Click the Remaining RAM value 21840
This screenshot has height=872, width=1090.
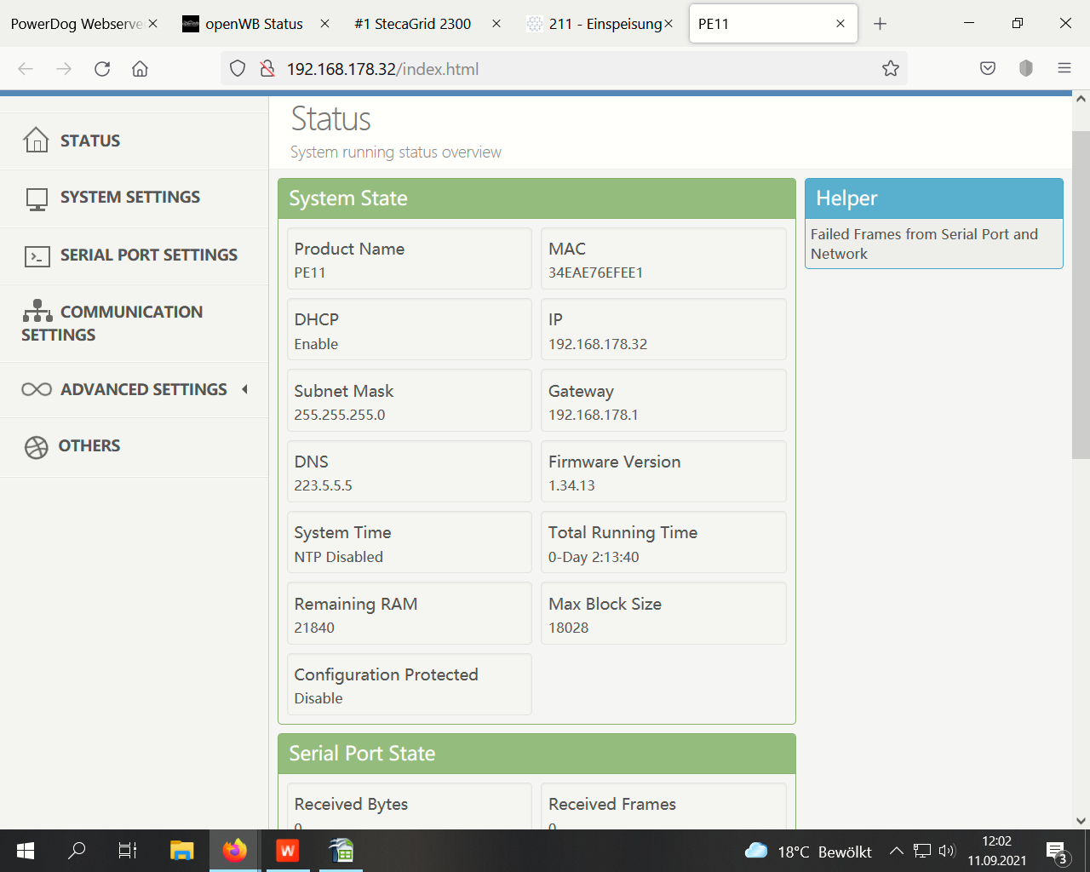click(314, 628)
